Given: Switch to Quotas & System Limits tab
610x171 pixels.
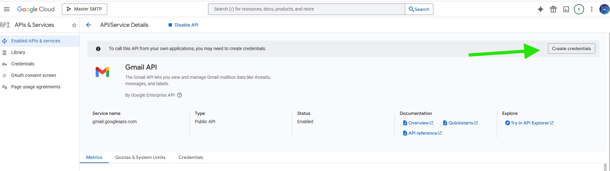Looking at the screenshot, I should [140, 157].
